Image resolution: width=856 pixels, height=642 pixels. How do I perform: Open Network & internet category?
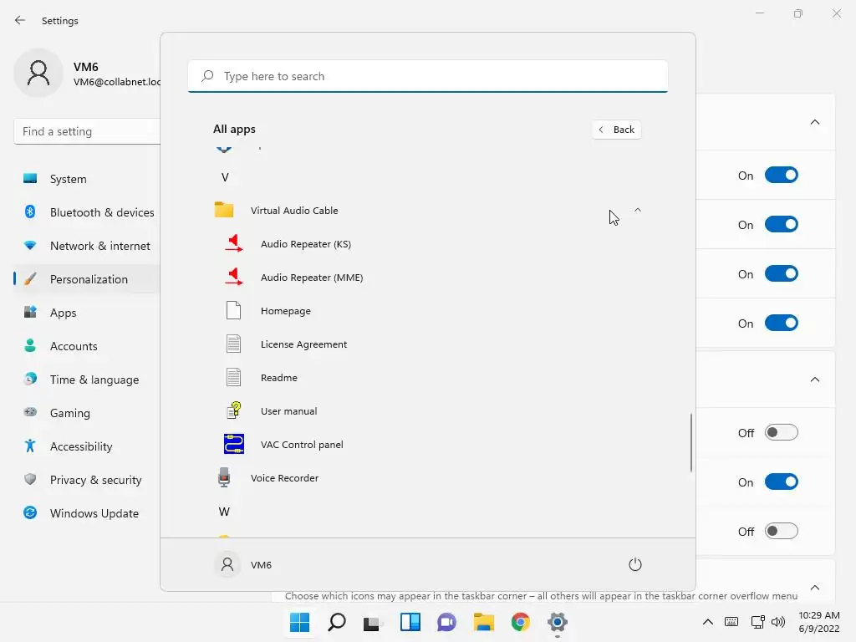pyautogui.click(x=87, y=246)
